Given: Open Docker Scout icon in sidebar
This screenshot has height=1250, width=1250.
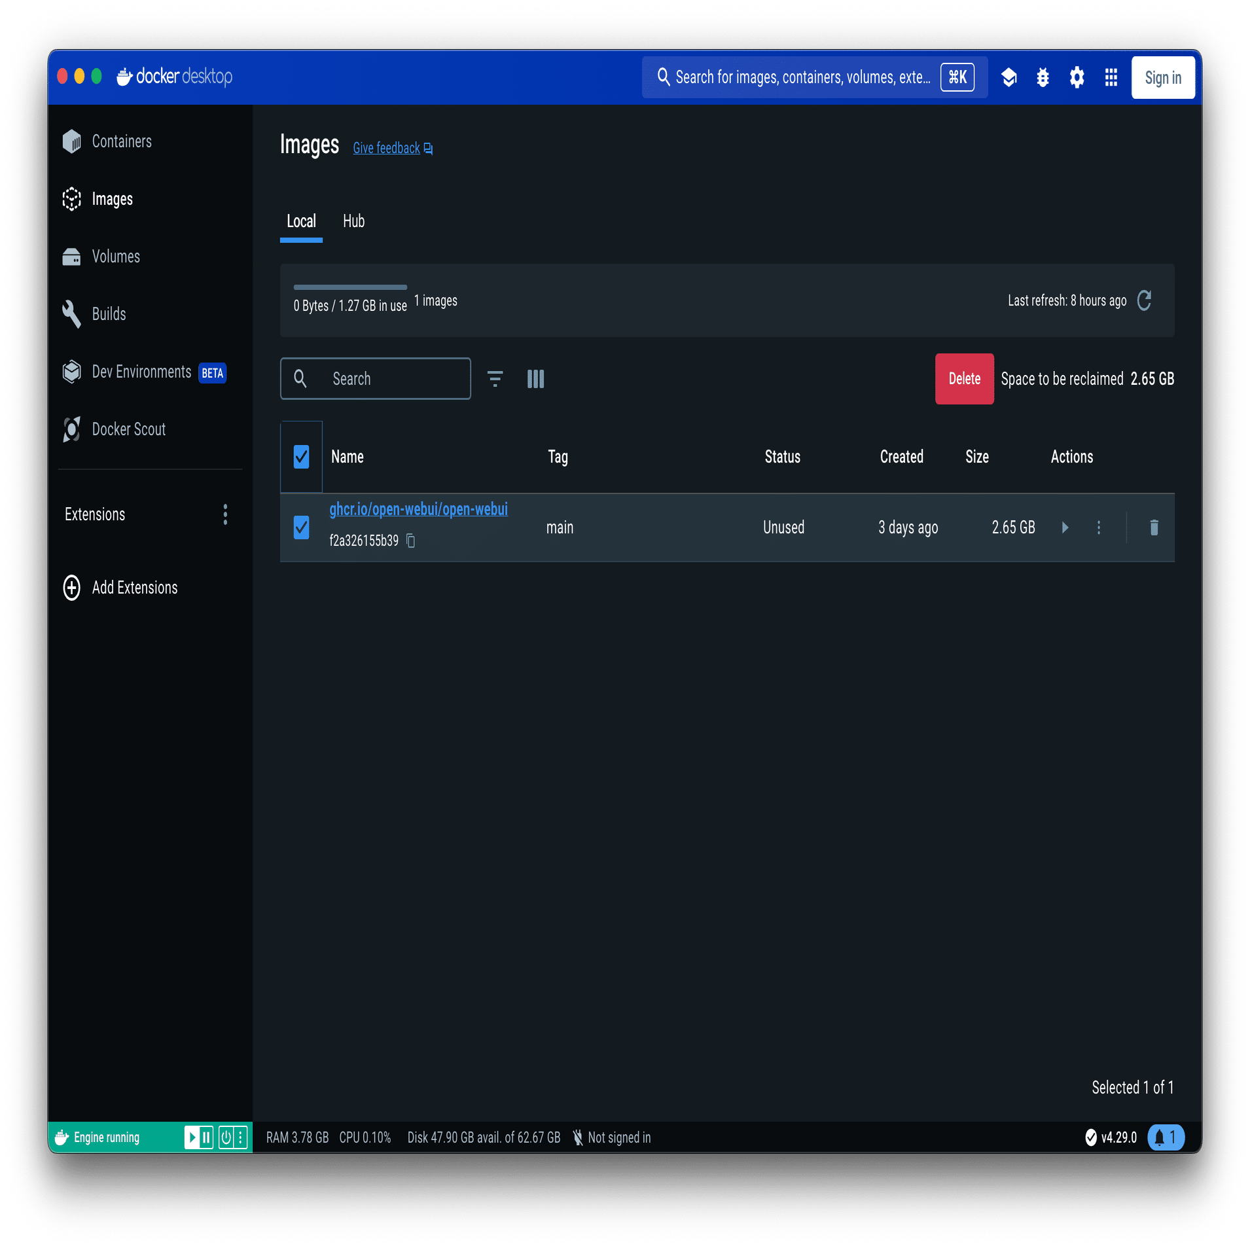Looking at the screenshot, I should coord(71,429).
